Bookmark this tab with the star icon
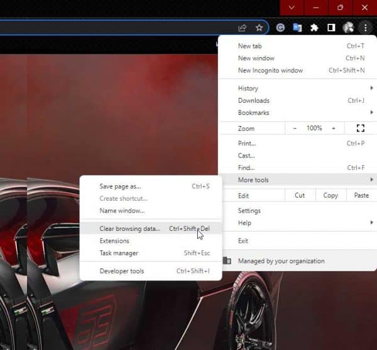The height and width of the screenshot is (350, 377). click(x=259, y=28)
